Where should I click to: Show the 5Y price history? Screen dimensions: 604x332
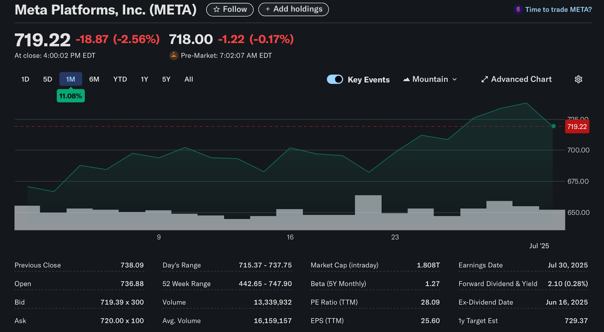[x=166, y=79]
